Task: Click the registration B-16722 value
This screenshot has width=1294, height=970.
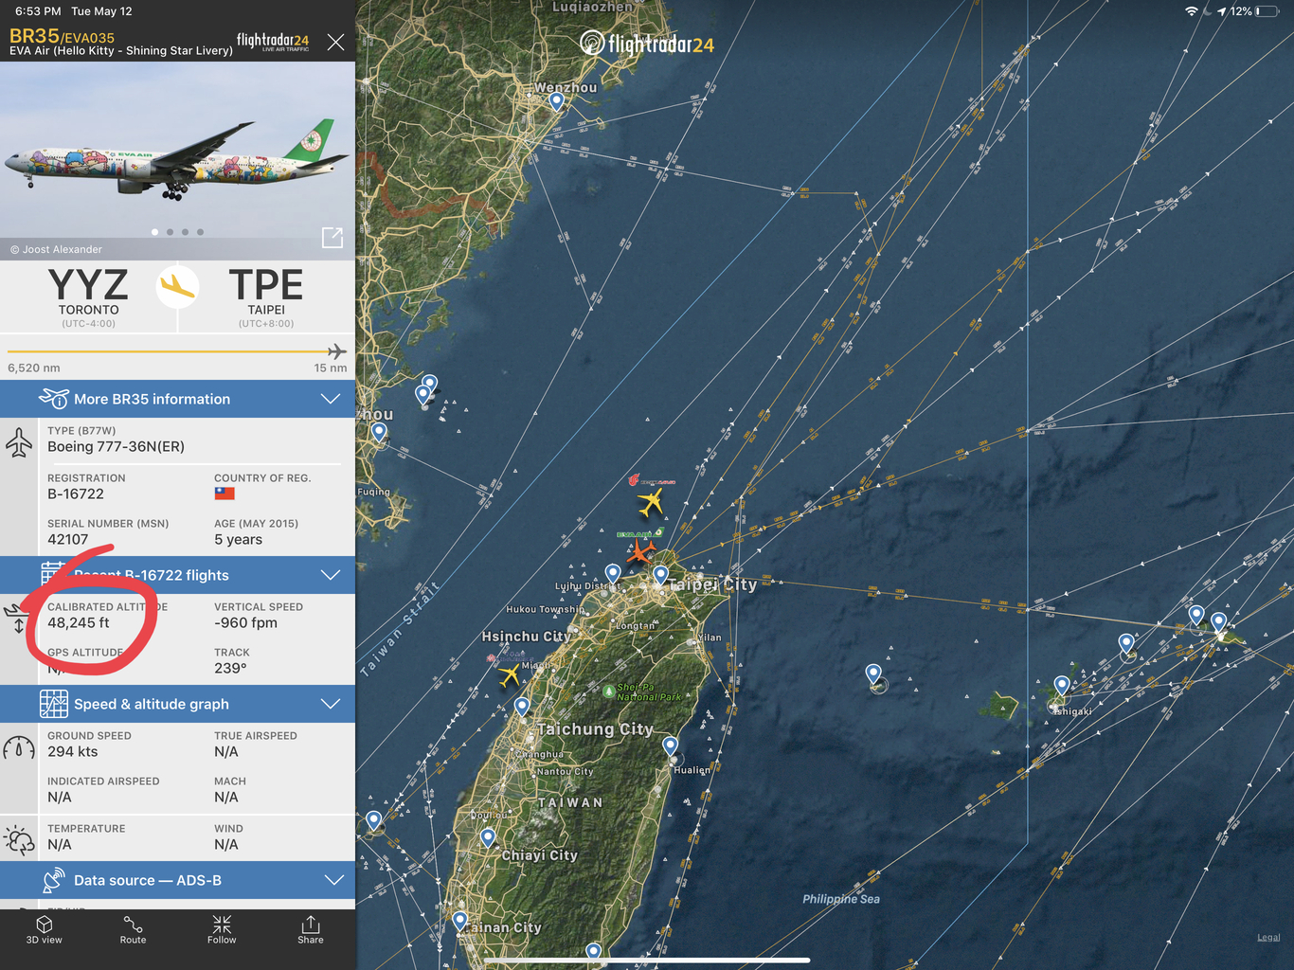Action: 76,494
